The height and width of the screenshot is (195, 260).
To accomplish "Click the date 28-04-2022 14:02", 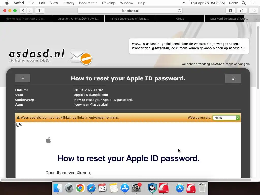I will point(89,90).
